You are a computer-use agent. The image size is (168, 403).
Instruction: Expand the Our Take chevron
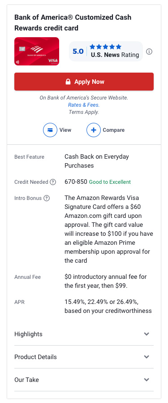tap(146, 380)
